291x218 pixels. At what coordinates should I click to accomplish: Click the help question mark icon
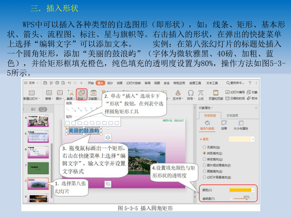click(x=250, y=83)
